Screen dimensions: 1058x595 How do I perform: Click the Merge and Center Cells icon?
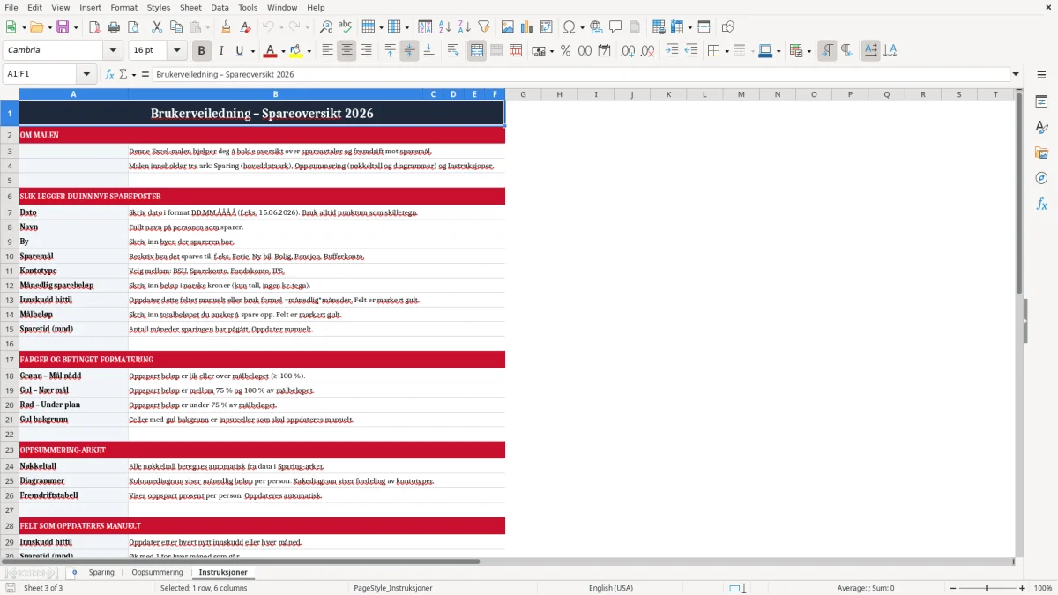477,51
